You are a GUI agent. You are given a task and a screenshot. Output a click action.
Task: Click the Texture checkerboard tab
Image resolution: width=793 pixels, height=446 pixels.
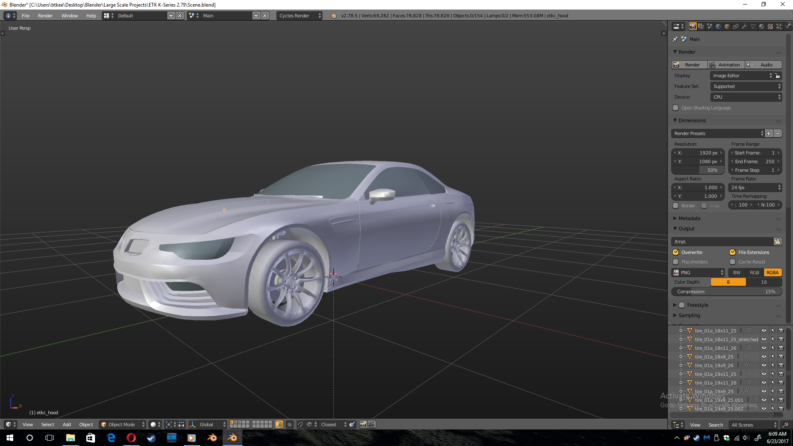[770, 26]
